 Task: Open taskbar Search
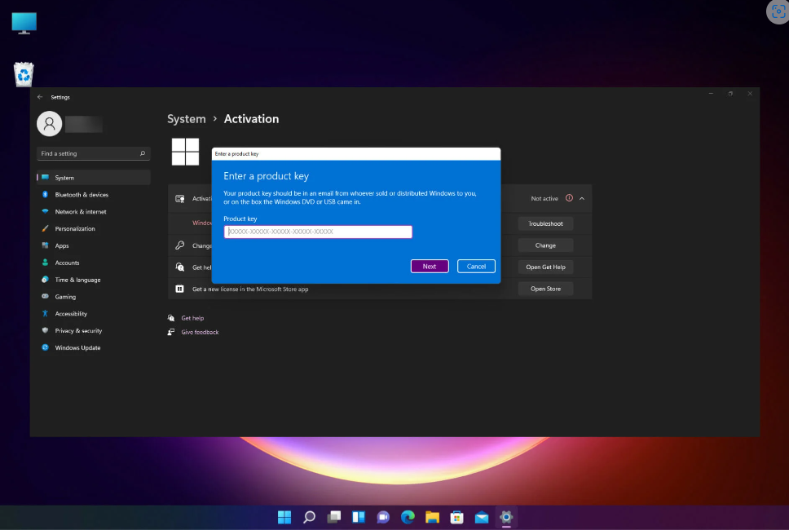tap(309, 517)
